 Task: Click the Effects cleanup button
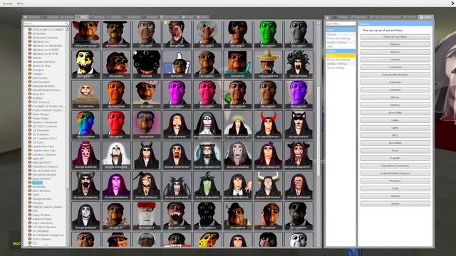coord(395,97)
